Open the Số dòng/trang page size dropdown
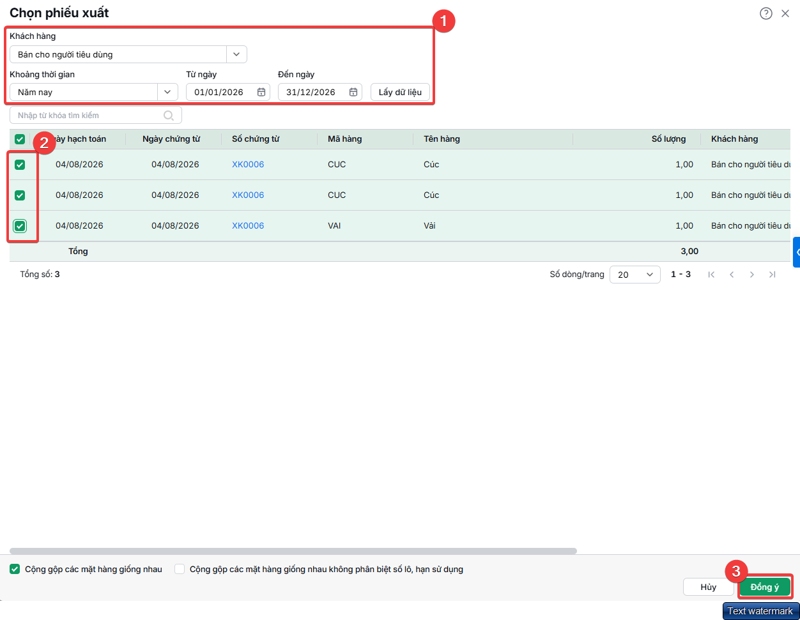The height and width of the screenshot is (620, 800). tap(635, 275)
